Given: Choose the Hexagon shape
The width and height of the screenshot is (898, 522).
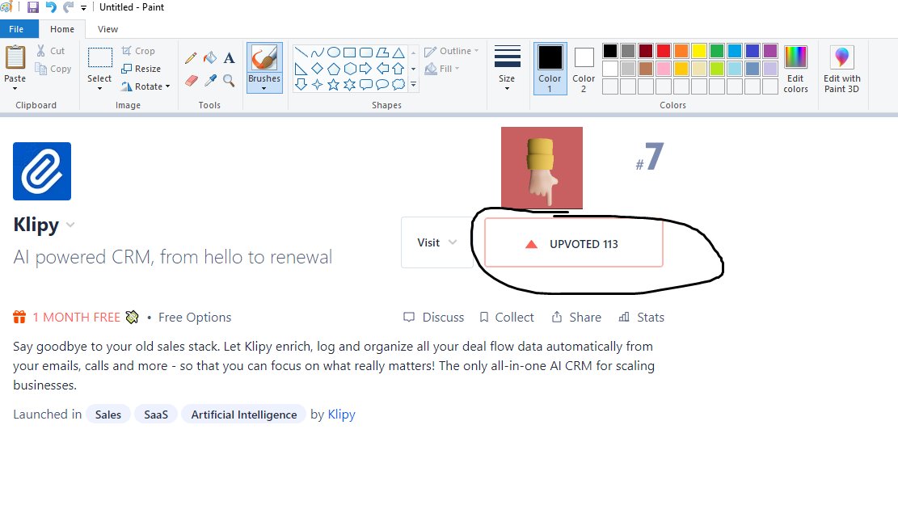Looking at the screenshot, I should click(x=349, y=69).
